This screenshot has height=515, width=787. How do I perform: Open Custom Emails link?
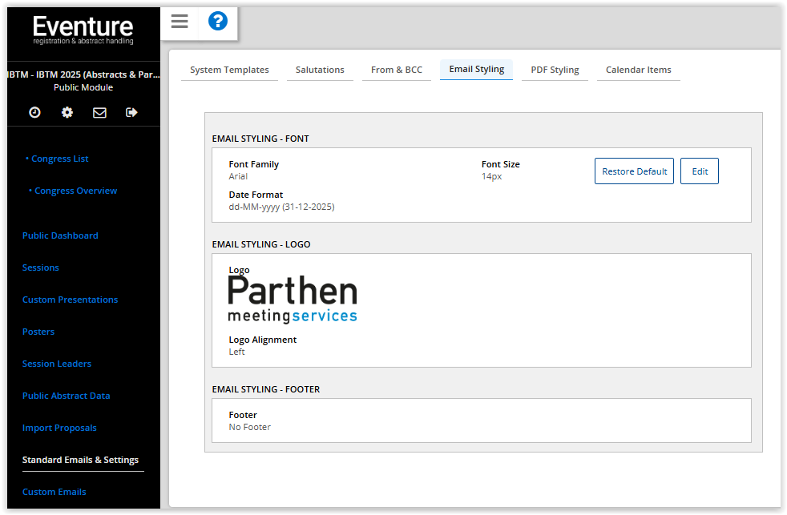coord(54,493)
